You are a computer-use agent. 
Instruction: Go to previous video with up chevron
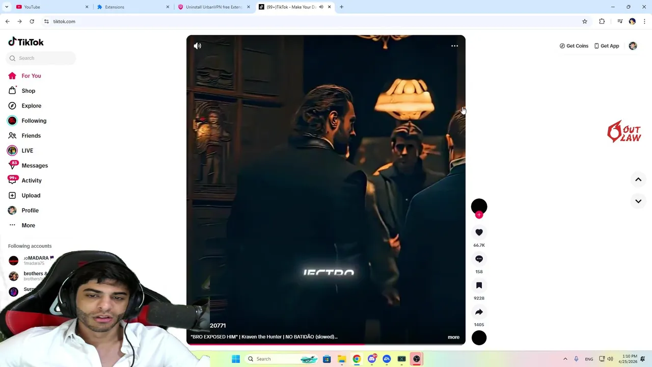[638, 179]
